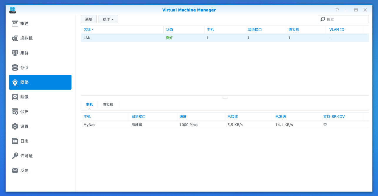This screenshot has width=378, height=196.
Task: Select the 主机 tab in details panel
Action: click(x=89, y=105)
